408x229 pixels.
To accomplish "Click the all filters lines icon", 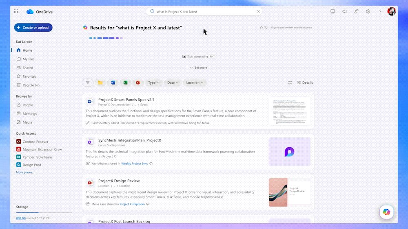I will click(x=88, y=83).
